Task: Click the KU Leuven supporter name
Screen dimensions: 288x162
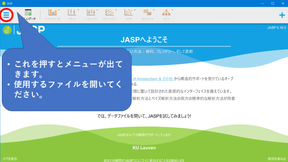Action: [144, 148]
